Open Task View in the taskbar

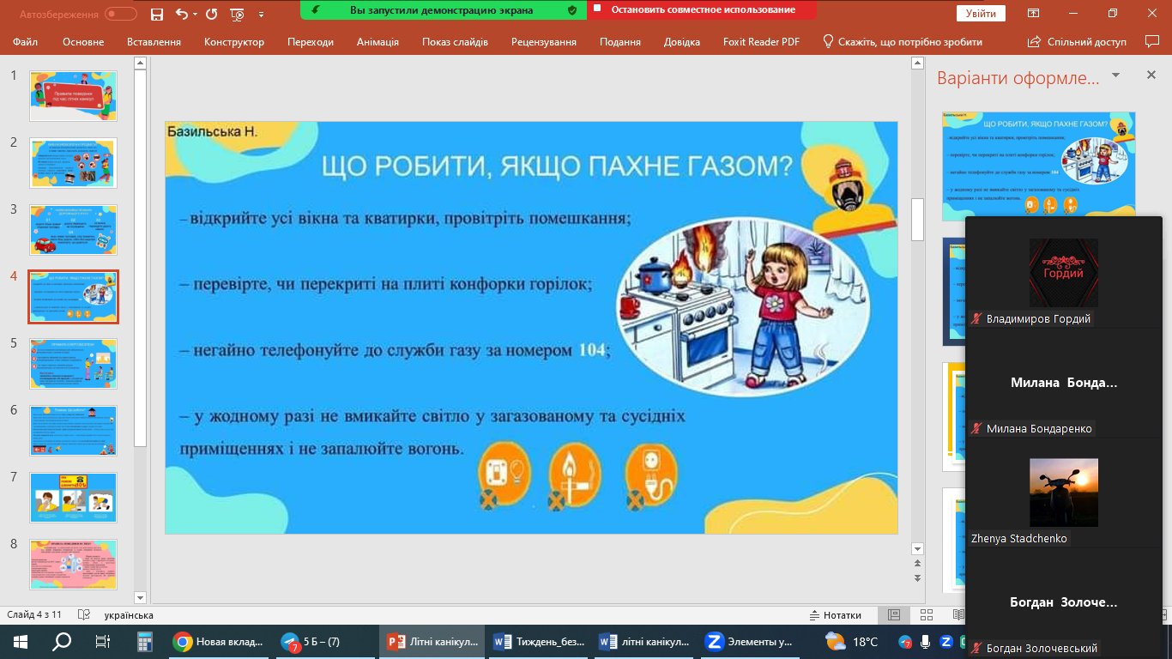103,642
